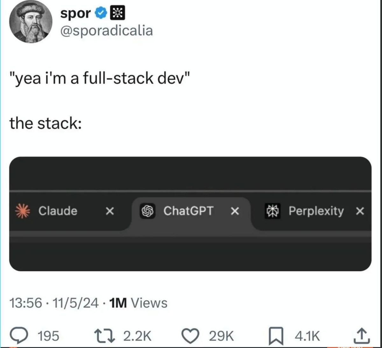Close the Perplexity browser tab

click(360, 211)
